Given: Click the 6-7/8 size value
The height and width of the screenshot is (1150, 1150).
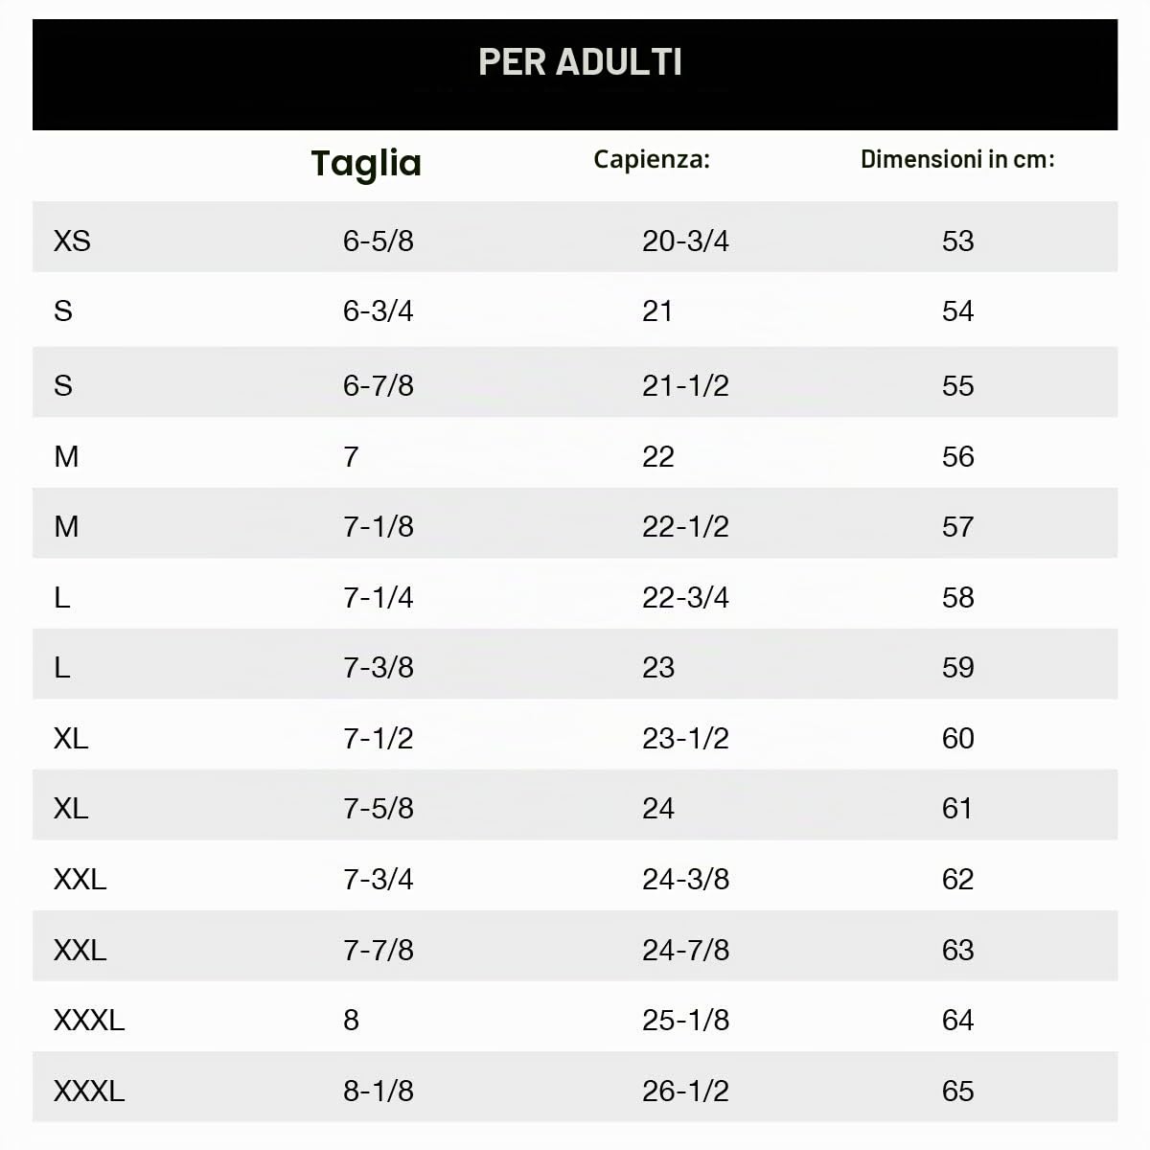Looking at the screenshot, I should tap(379, 385).
